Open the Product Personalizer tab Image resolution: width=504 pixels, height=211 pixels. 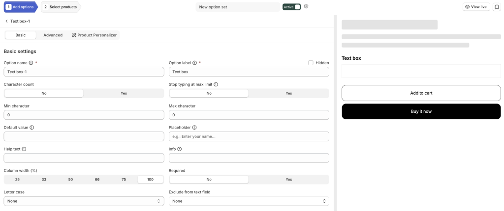94,35
